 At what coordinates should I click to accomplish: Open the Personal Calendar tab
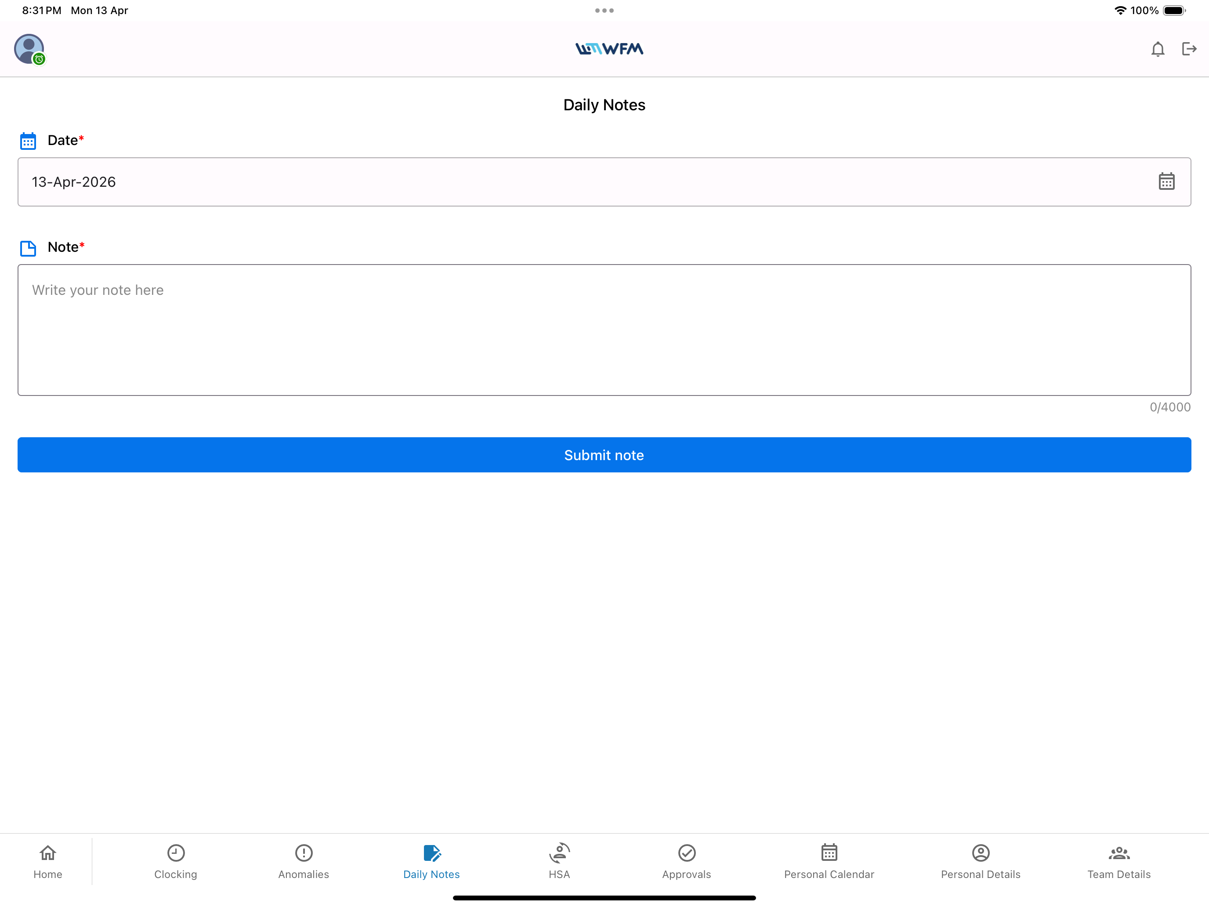click(x=829, y=862)
